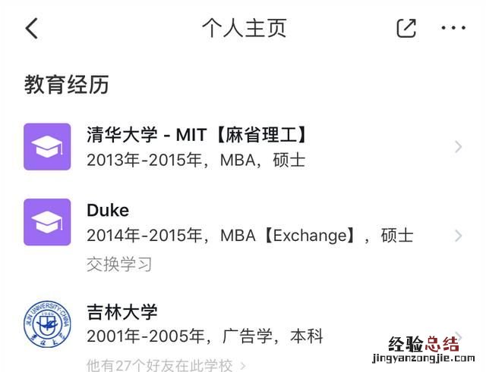486x372 pixels.
Task: Open the 他有27个好友在此学校 link
Action: tap(159, 366)
